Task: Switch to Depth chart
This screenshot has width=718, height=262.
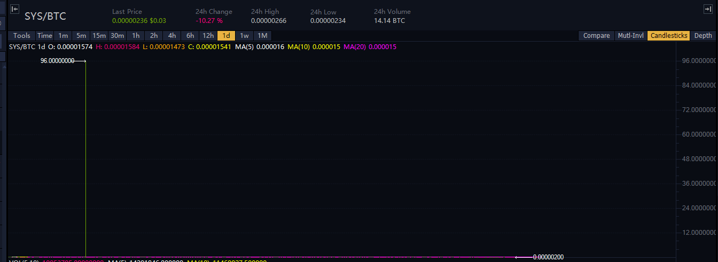Action: [703, 36]
